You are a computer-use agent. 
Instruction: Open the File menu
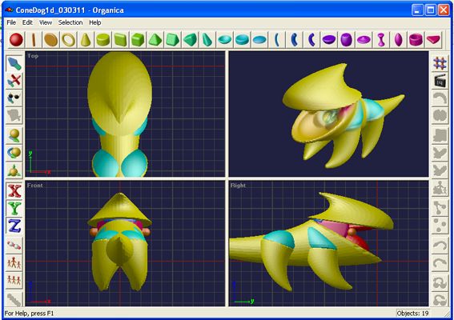click(x=11, y=22)
